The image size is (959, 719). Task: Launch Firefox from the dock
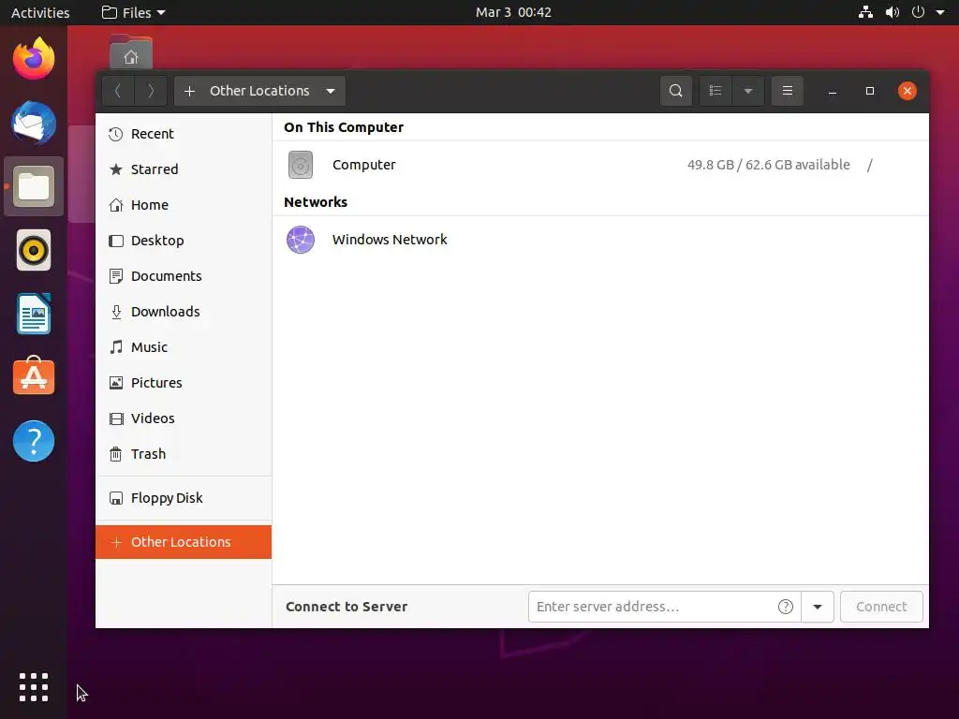click(x=34, y=59)
